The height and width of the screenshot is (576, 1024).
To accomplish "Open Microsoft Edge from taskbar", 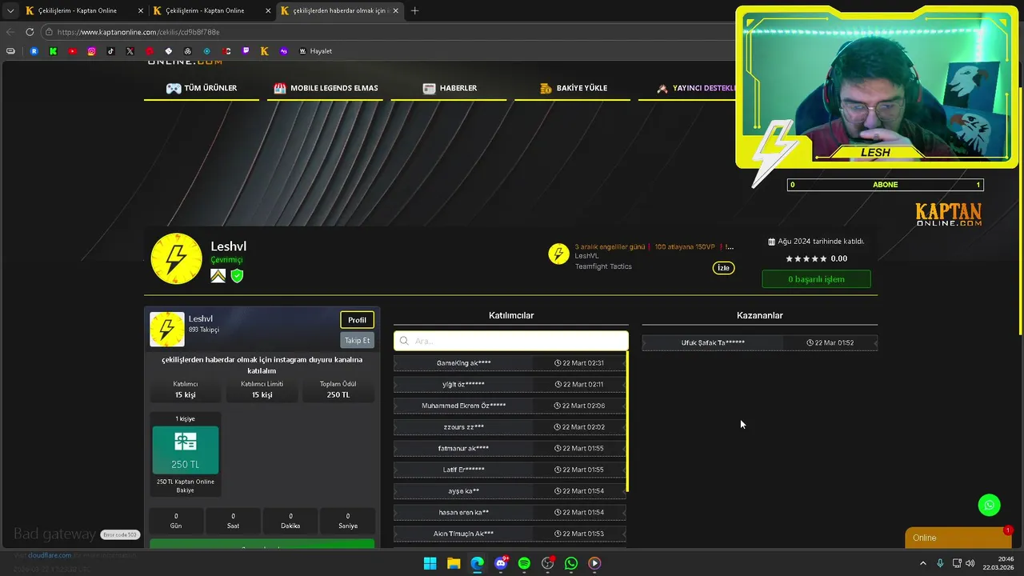I will tap(477, 563).
